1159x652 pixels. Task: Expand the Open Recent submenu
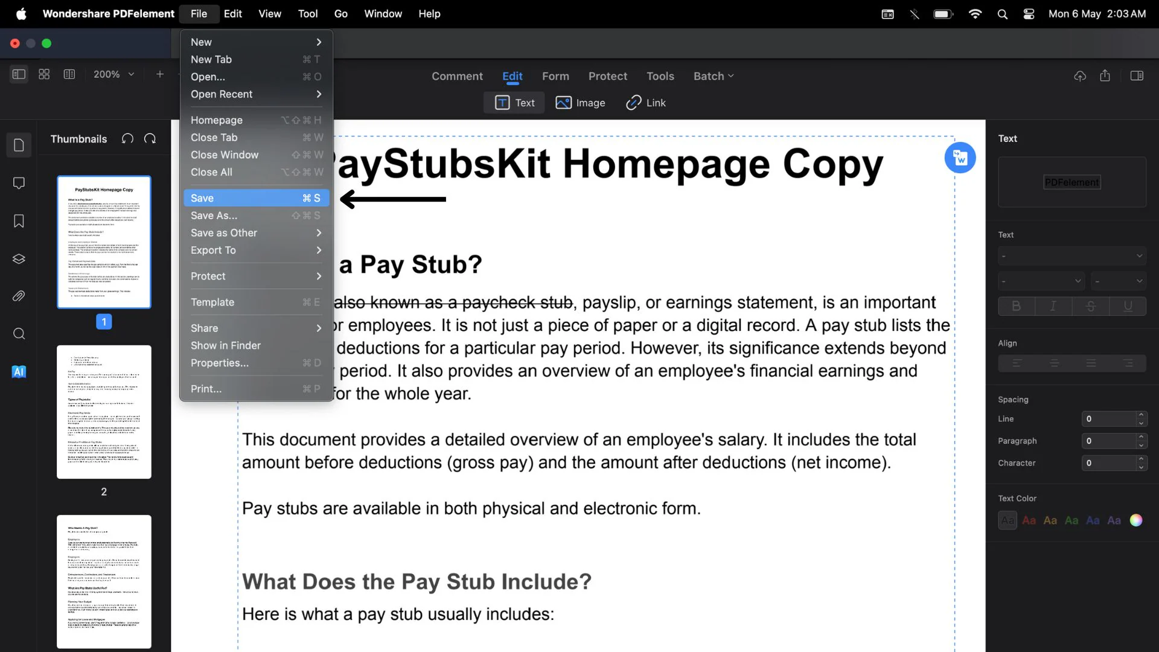click(x=257, y=94)
